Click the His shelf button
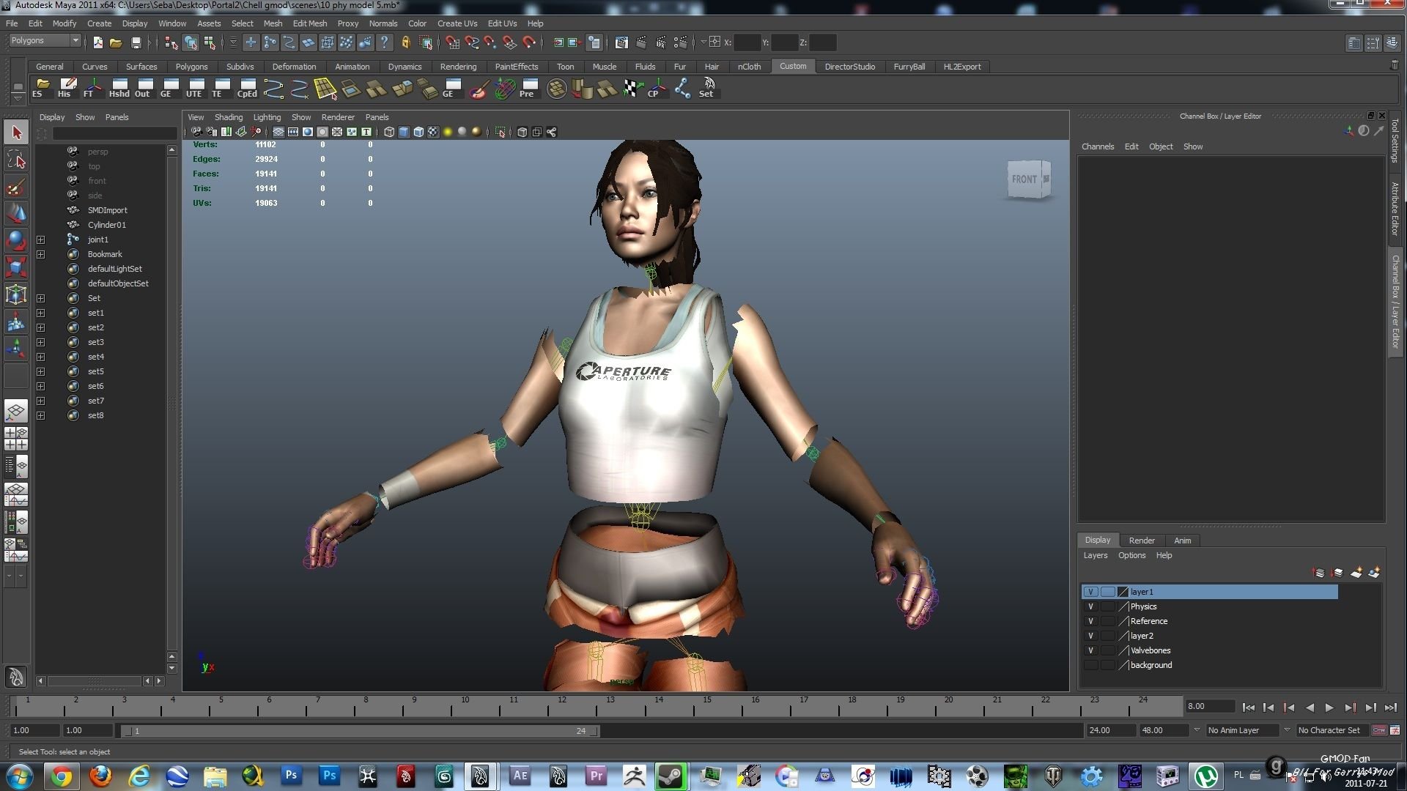The width and height of the screenshot is (1407, 791). click(67, 88)
